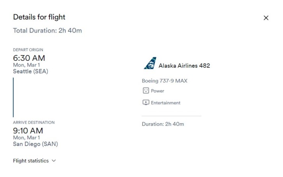The width and height of the screenshot is (283, 177).
Task: Click the Power outlet icon
Action: click(x=146, y=91)
